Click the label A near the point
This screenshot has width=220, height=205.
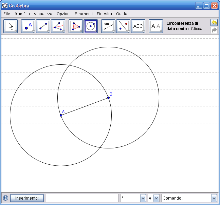(63, 111)
